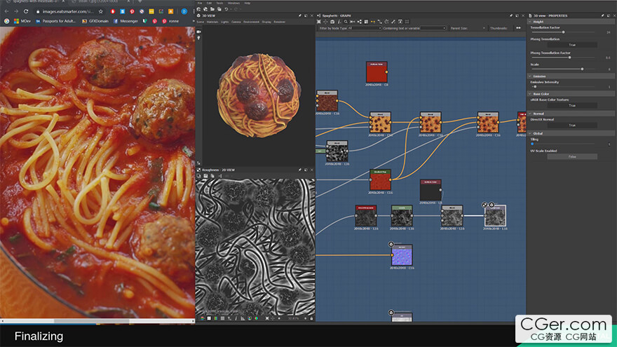The width and height of the screenshot is (617, 347).
Task: Select the blue normal map node thumbnail
Action: 402,256
